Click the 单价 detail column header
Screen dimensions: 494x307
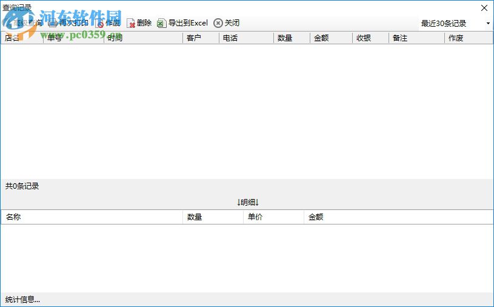(273, 217)
